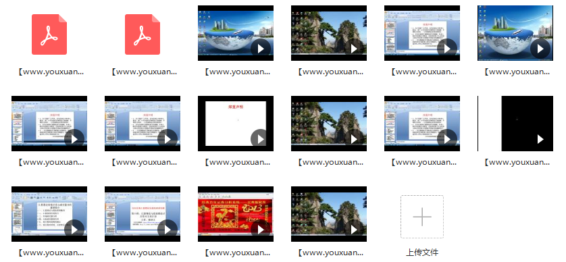This screenshot has height=262, width=566.
Task: Click the plus icon to upload file
Action: 422,217
